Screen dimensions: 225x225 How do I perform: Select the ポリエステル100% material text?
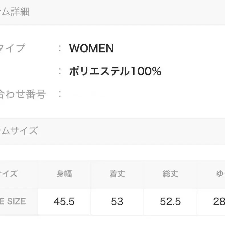point(115,71)
